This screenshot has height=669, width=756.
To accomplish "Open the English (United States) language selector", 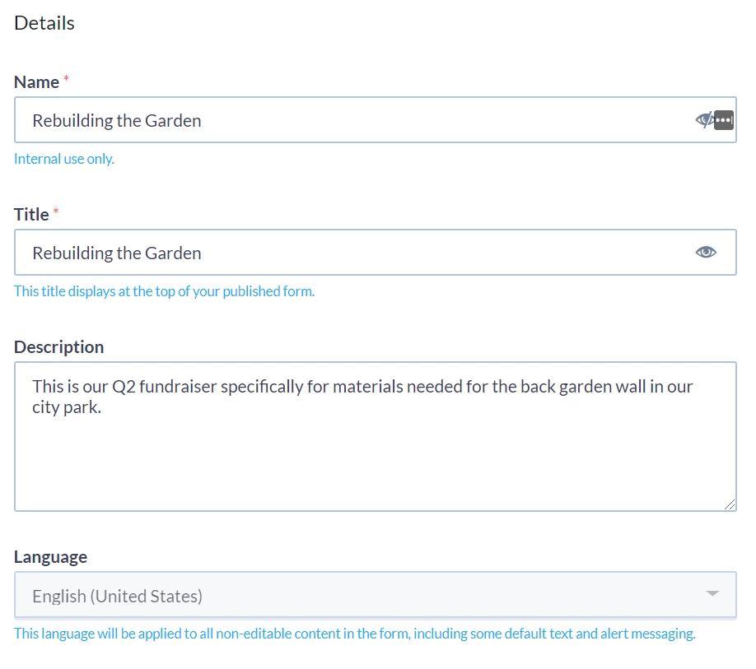I will pos(375,595).
